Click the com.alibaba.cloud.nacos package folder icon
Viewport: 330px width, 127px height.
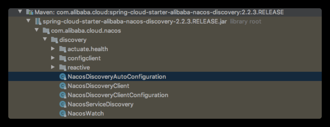point(46,31)
